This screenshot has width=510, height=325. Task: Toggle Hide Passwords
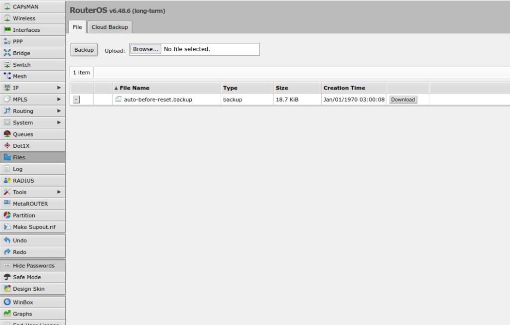tap(32, 266)
